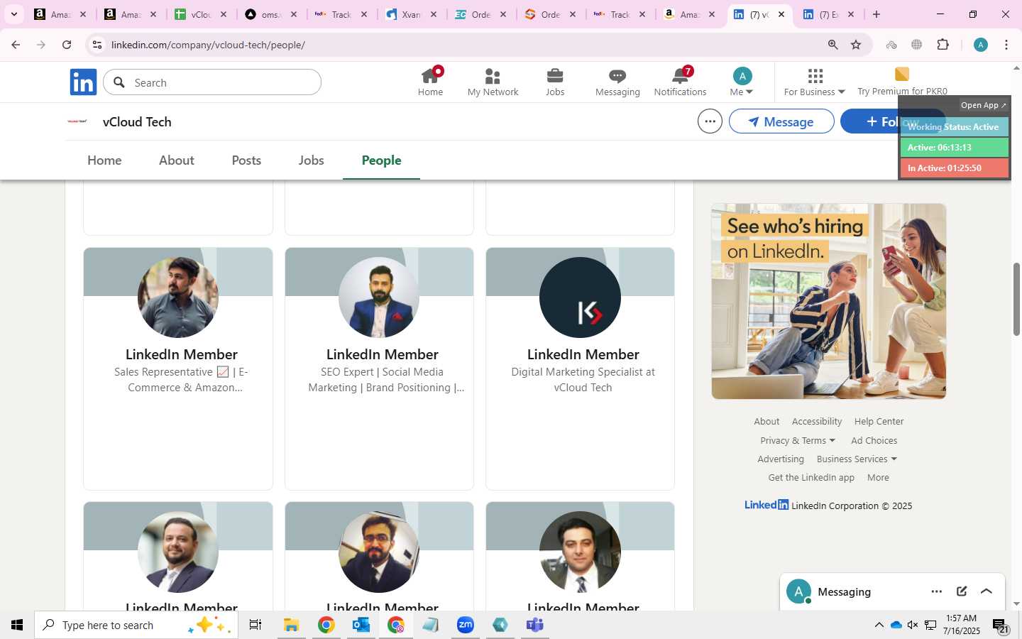Click the Advertising footer link

click(781, 459)
